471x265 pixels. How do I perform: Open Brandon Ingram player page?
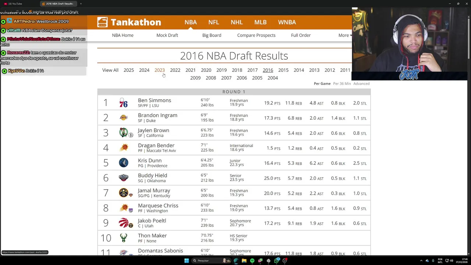pos(157,115)
